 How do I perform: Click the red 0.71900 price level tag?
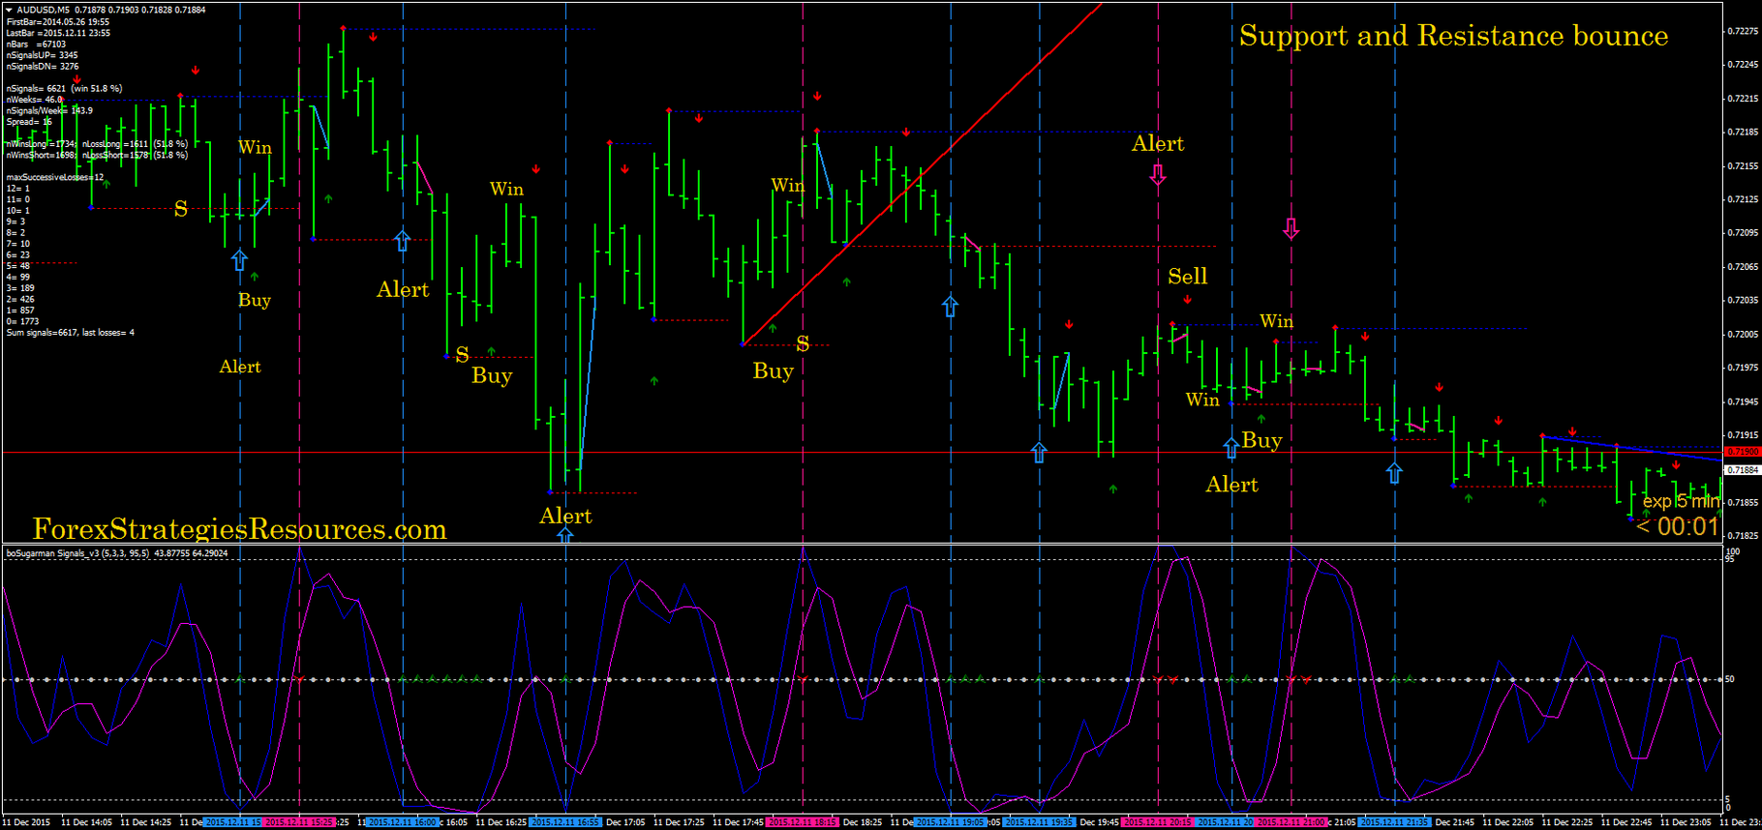(1742, 452)
